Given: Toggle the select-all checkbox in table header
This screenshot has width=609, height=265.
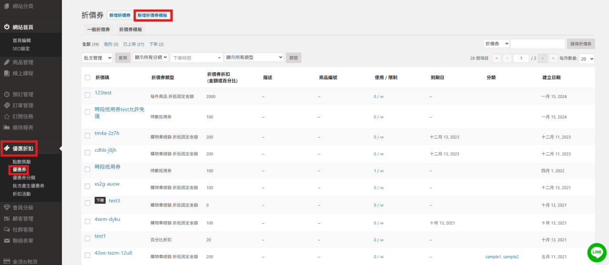Looking at the screenshot, I should 88,78.
